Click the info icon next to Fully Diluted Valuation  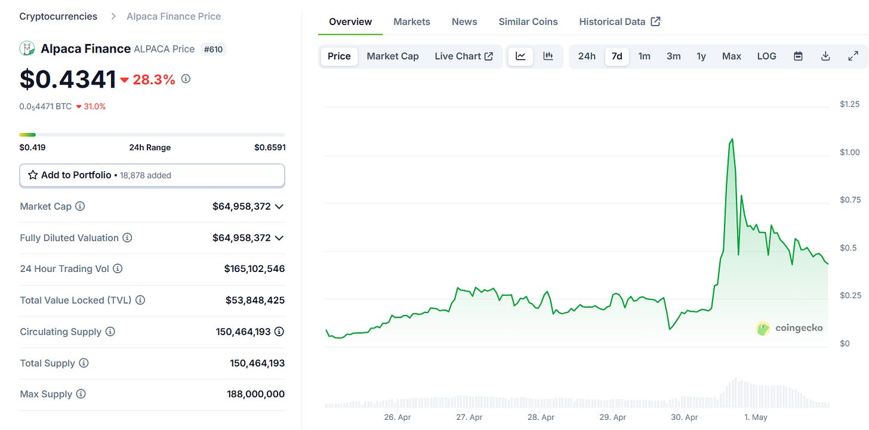pyautogui.click(x=127, y=237)
